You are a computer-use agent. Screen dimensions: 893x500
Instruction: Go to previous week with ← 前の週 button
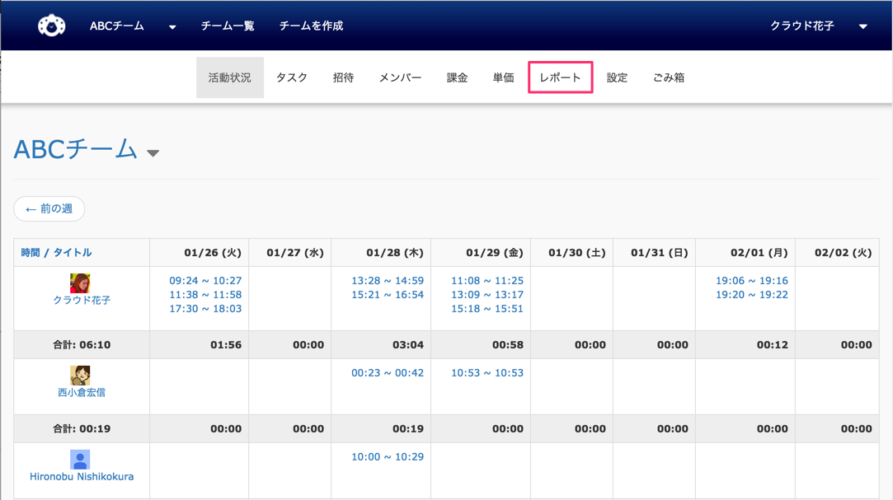pyautogui.click(x=49, y=209)
